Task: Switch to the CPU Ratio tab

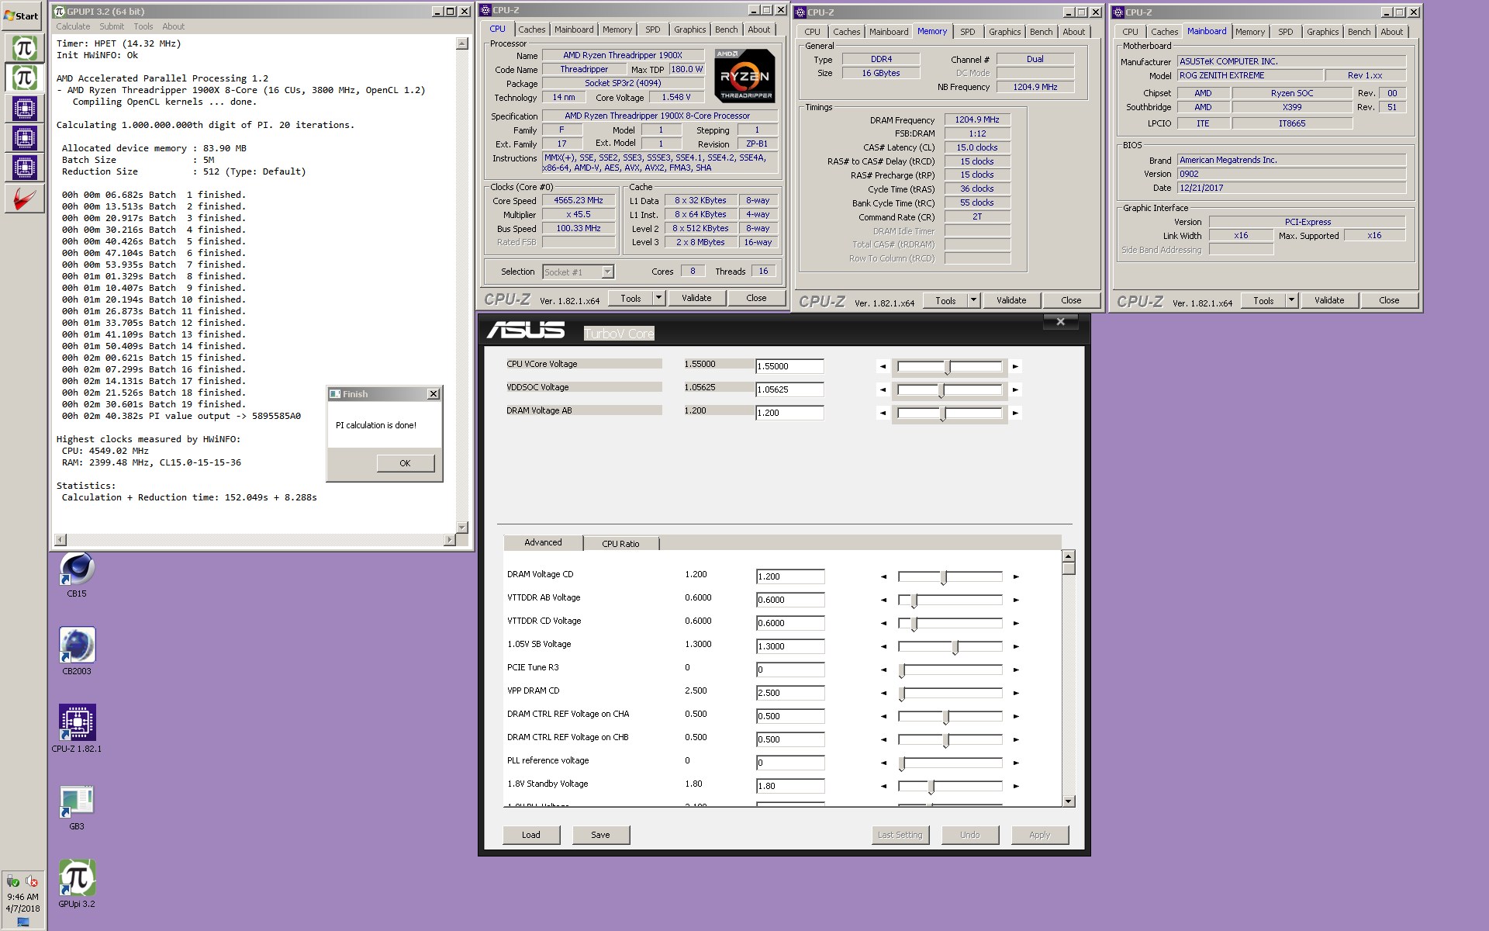Action: [620, 544]
